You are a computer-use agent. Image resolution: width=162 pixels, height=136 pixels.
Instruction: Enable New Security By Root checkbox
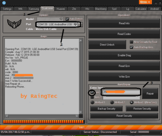click(131, 42)
